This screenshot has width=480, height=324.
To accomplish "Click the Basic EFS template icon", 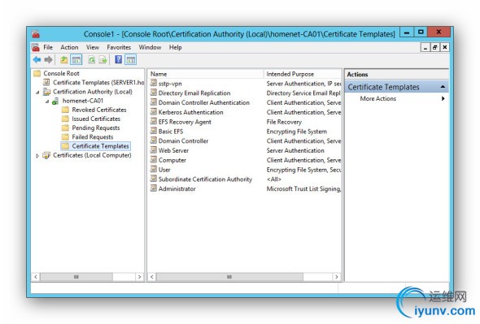I will pyautogui.click(x=154, y=131).
